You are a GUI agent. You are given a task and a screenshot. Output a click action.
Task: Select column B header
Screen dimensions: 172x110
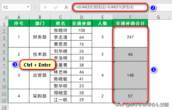[40, 17]
